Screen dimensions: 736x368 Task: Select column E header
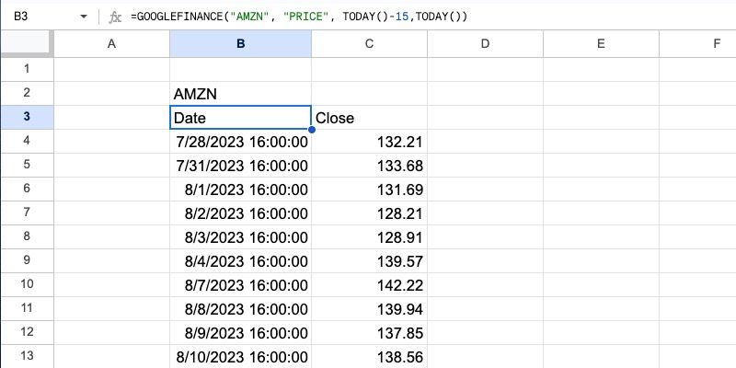coord(600,43)
